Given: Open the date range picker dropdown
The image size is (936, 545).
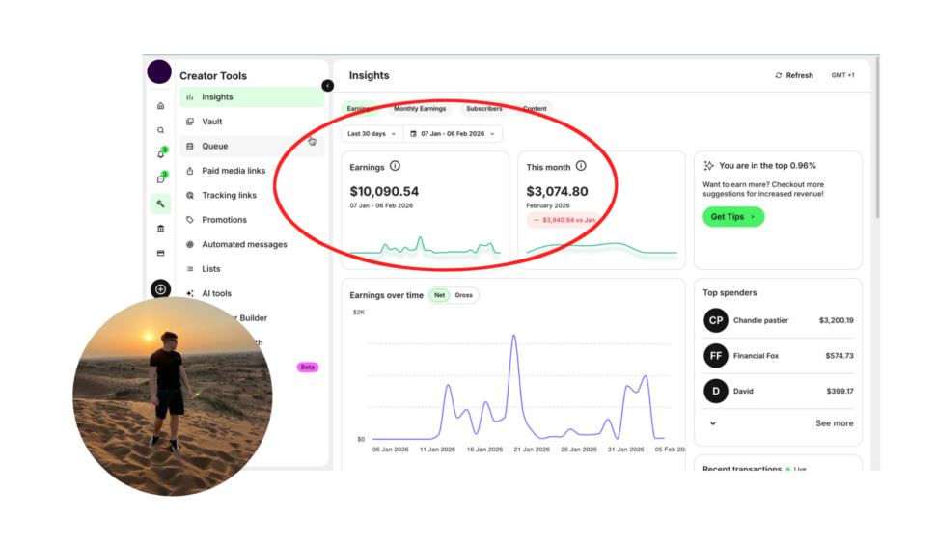Looking at the screenshot, I should point(453,134).
